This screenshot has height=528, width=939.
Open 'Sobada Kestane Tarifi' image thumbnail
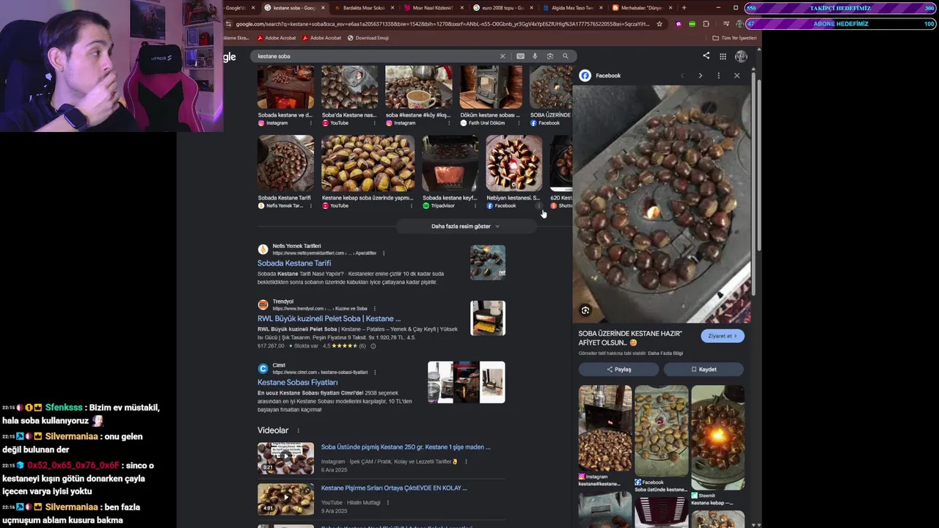pos(285,163)
